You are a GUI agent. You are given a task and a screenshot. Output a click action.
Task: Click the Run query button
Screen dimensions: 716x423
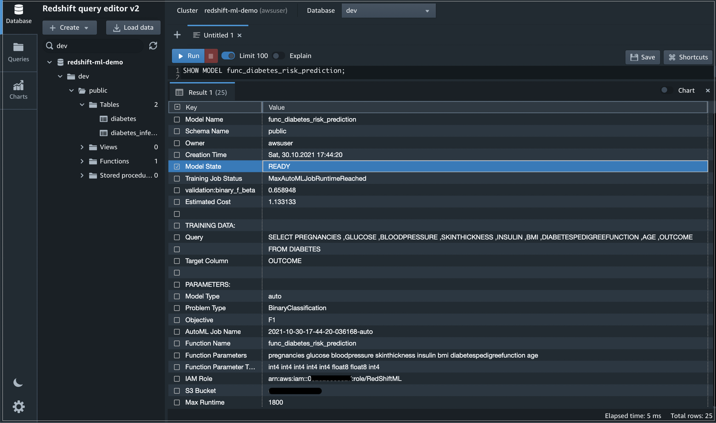[189, 56]
